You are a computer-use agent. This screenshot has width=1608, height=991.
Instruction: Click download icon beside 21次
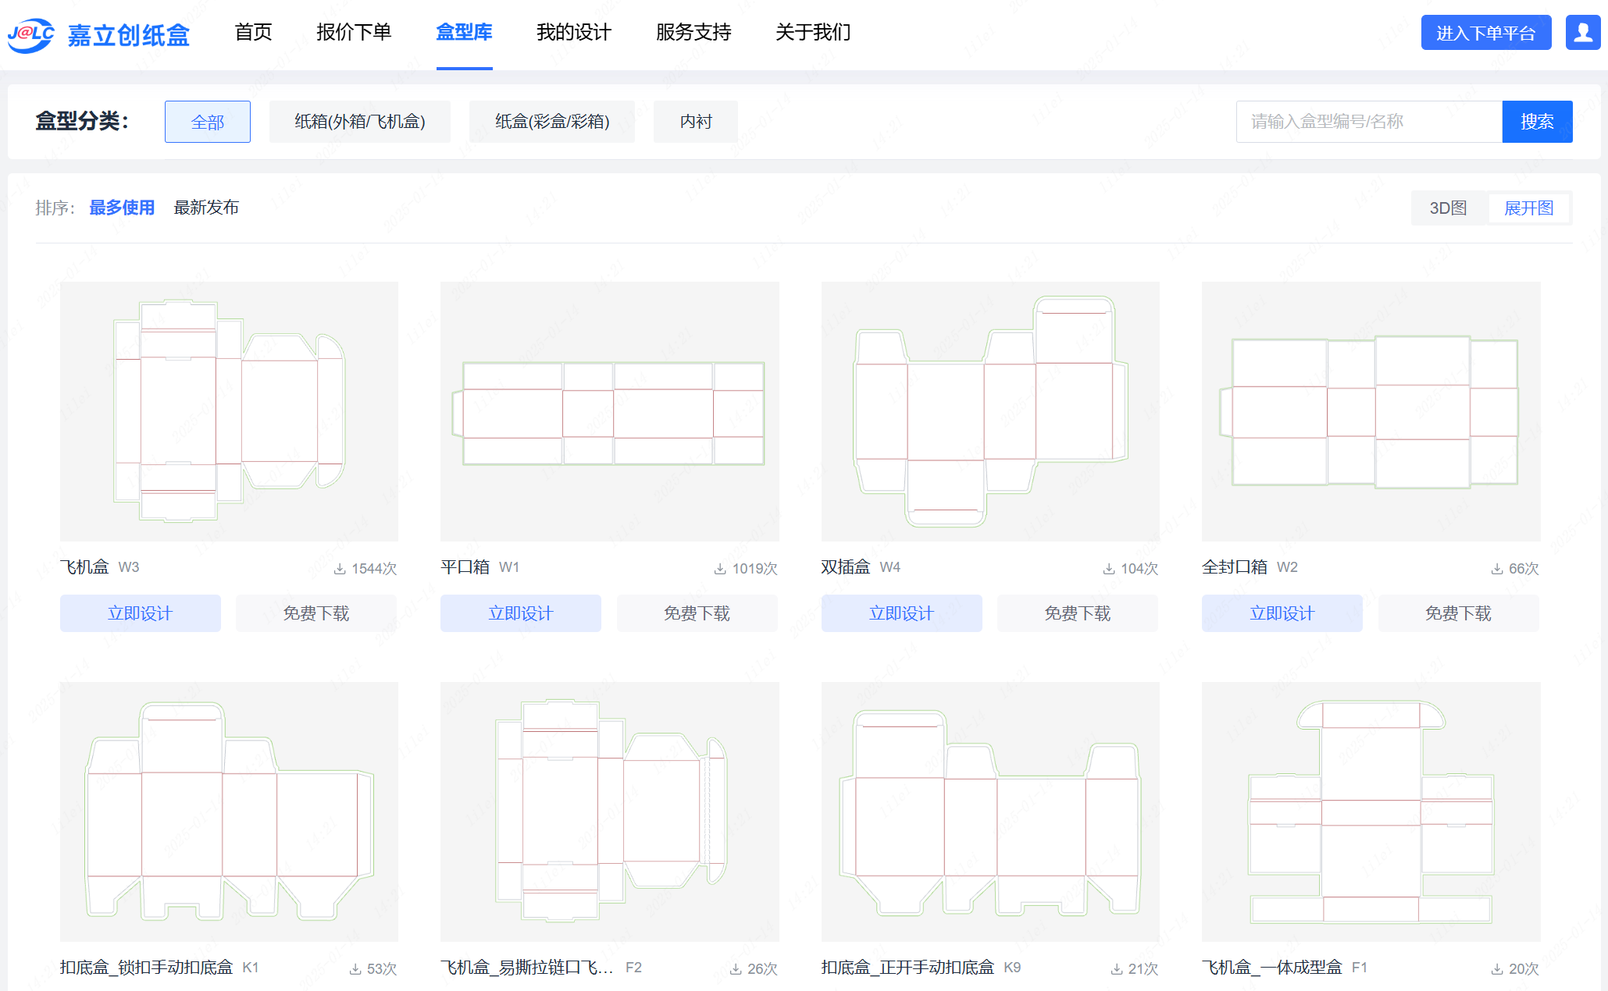point(1117,969)
